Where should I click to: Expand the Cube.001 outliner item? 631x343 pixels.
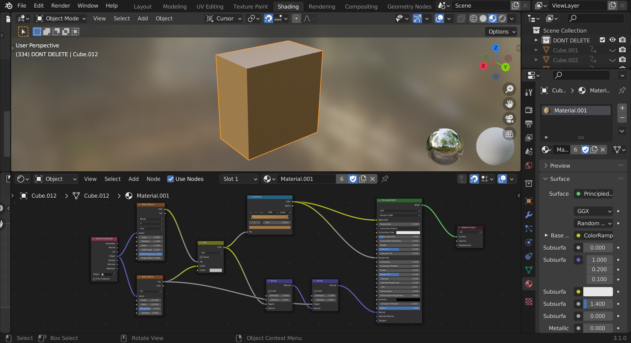tap(536, 50)
